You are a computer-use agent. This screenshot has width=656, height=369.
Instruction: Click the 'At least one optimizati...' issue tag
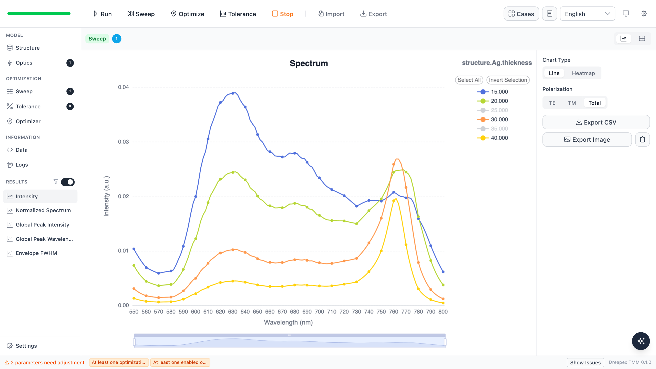click(x=119, y=362)
